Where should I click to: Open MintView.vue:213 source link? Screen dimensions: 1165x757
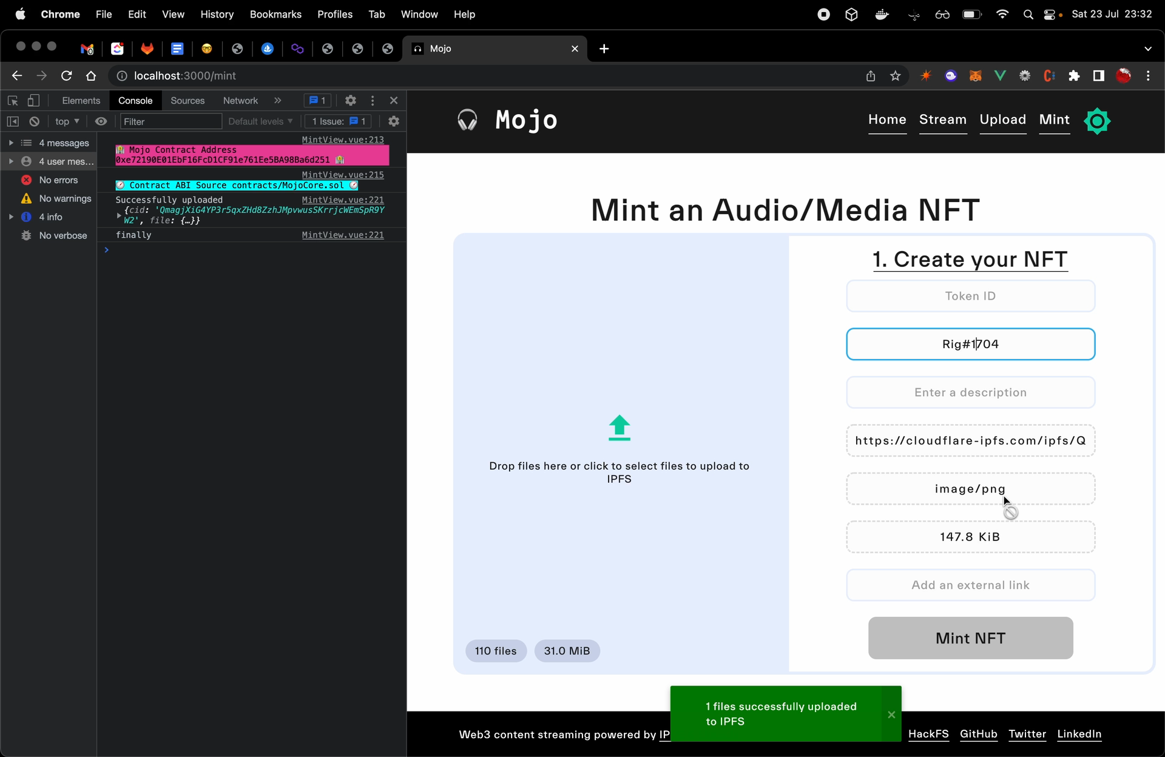pyautogui.click(x=343, y=140)
